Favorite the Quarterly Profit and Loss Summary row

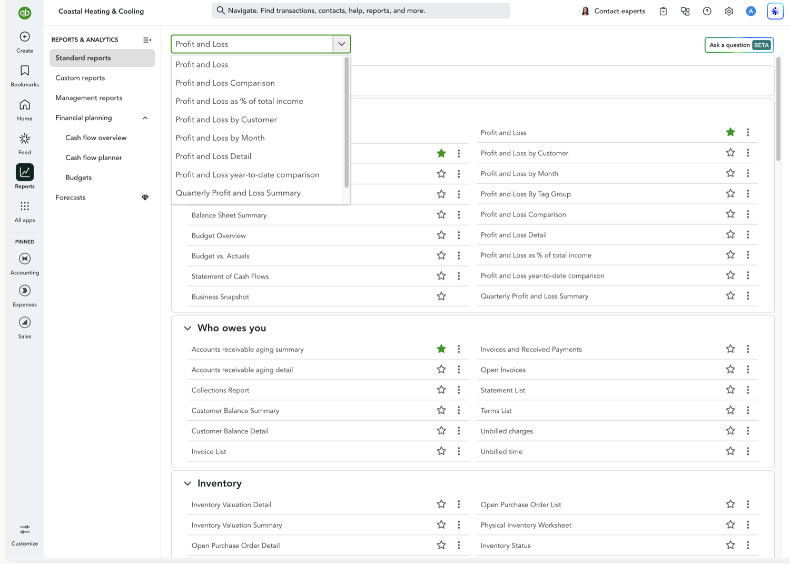730,296
